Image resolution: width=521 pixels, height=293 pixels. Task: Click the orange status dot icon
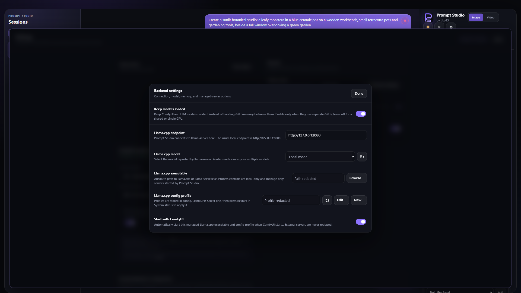point(428,27)
